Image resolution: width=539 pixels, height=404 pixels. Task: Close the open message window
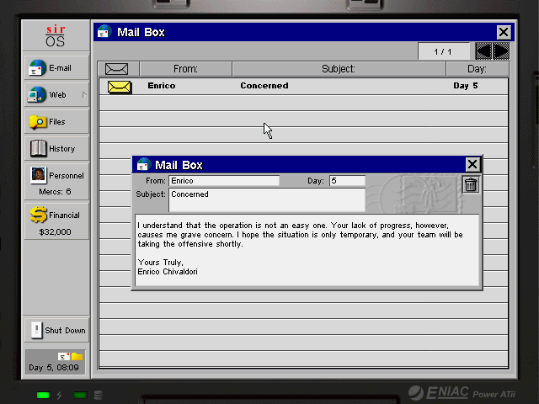click(x=472, y=165)
